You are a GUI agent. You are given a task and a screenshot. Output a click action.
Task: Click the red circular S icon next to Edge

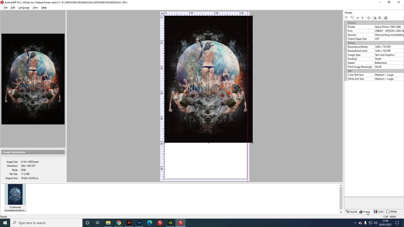point(160,223)
